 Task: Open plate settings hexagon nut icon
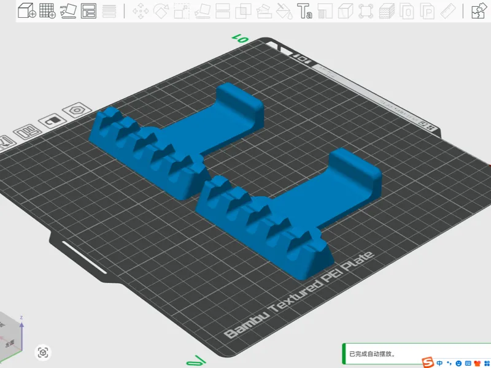point(77,110)
